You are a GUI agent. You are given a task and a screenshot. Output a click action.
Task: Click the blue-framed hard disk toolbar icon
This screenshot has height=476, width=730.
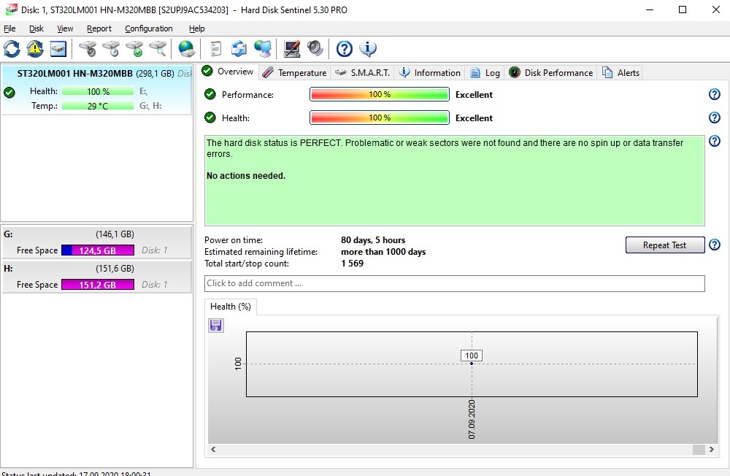pyautogui.click(x=58, y=49)
